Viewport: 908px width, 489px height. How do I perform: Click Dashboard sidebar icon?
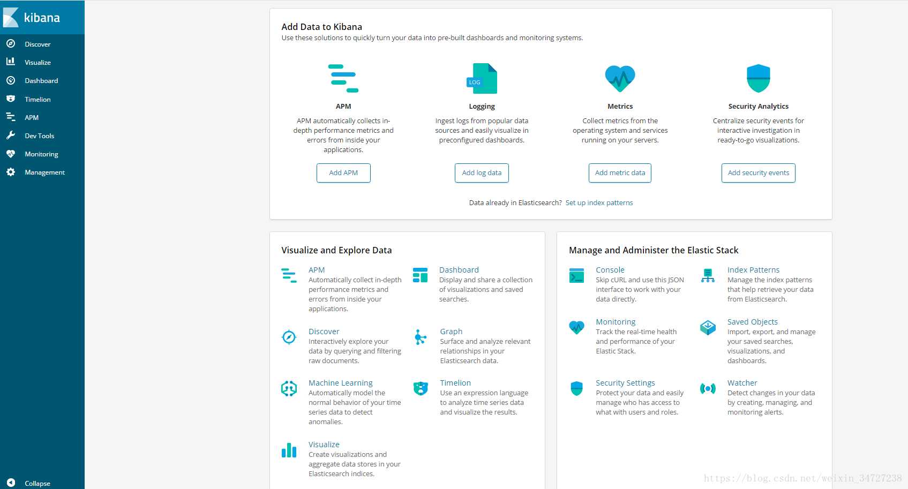tap(11, 80)
